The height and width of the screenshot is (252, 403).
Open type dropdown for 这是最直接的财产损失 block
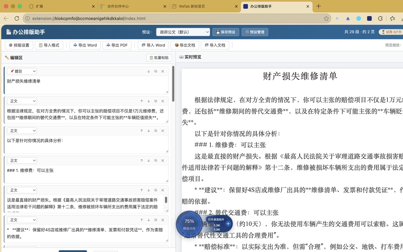22,190
